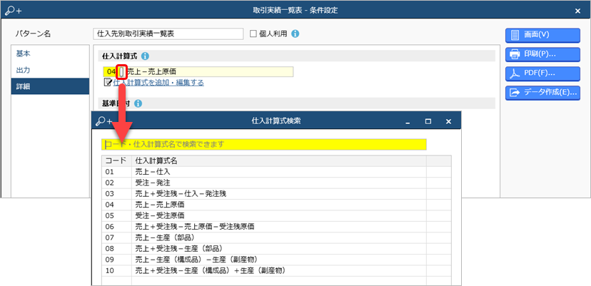Screen dimensions: 591x286
Task: Select row 10 売上＋受注残－生産（構成品）＋生産（副産物）
Action: [276, 270]
